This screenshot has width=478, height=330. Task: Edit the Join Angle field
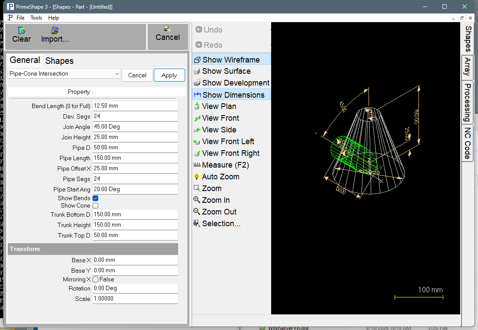tap(135, 126)
